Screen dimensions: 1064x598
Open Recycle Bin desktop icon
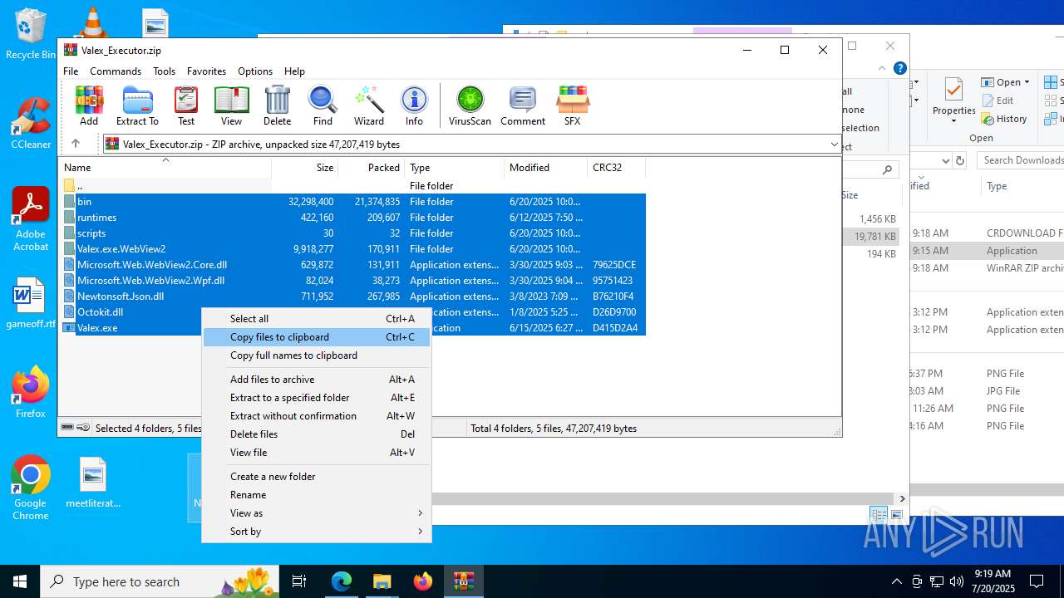(x=31, y=35)
